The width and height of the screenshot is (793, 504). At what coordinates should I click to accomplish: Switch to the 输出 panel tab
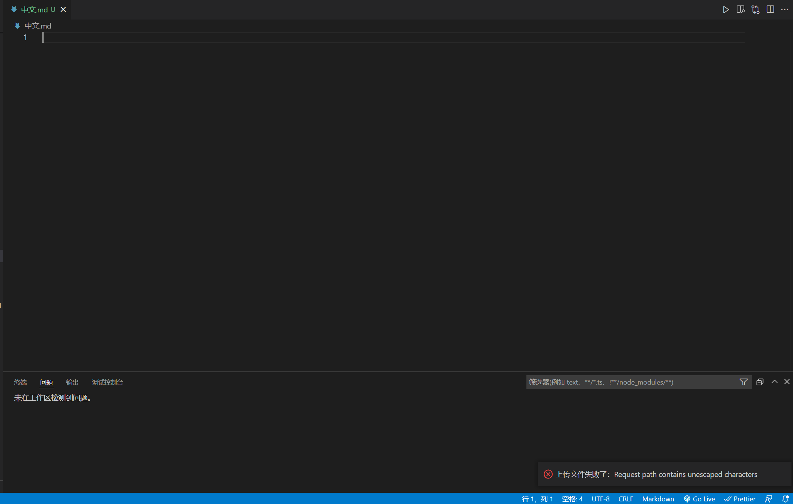[72, 382]
